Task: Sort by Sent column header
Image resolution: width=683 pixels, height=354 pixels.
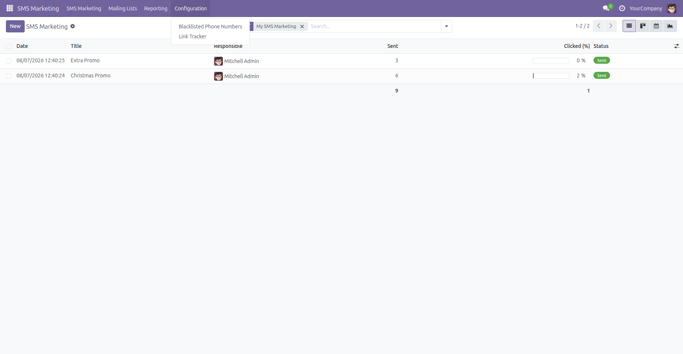Action: pyautogui.click(x=393, y=46)
